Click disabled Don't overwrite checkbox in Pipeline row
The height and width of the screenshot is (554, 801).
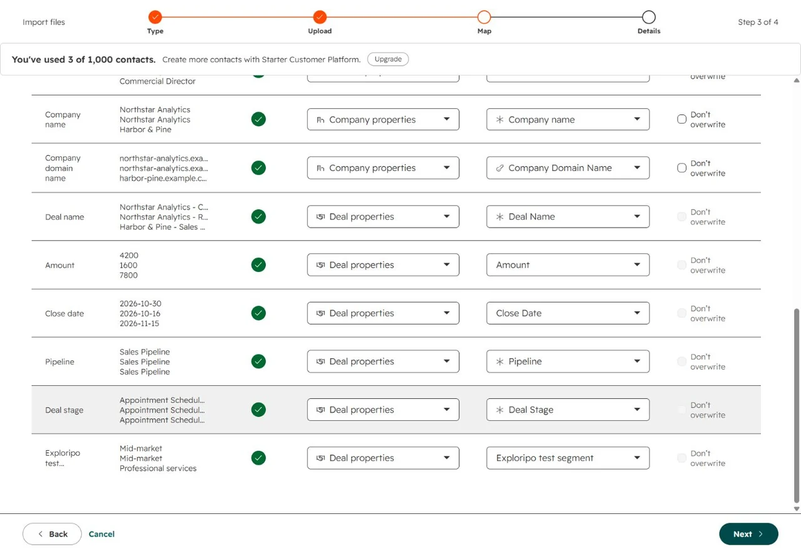pos(682,361)
